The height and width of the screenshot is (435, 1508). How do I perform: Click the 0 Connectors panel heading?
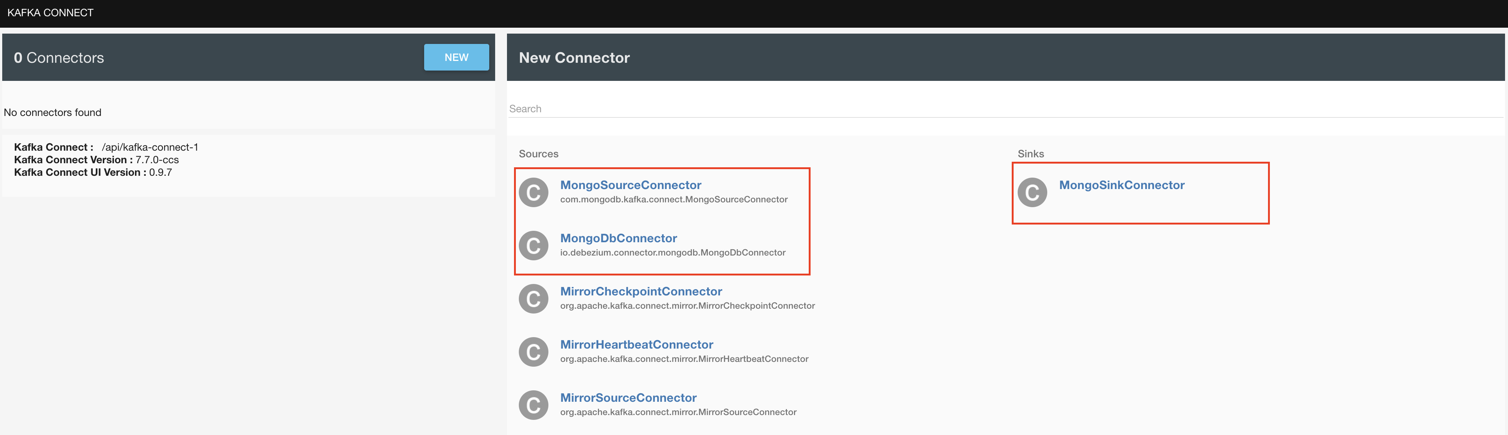click(59, 58)
